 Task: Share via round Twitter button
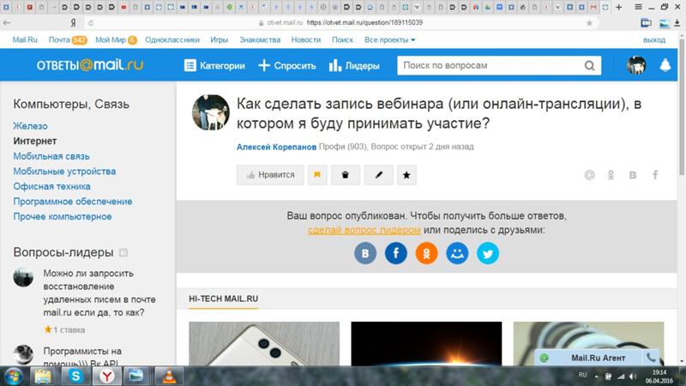coord(487,253)
